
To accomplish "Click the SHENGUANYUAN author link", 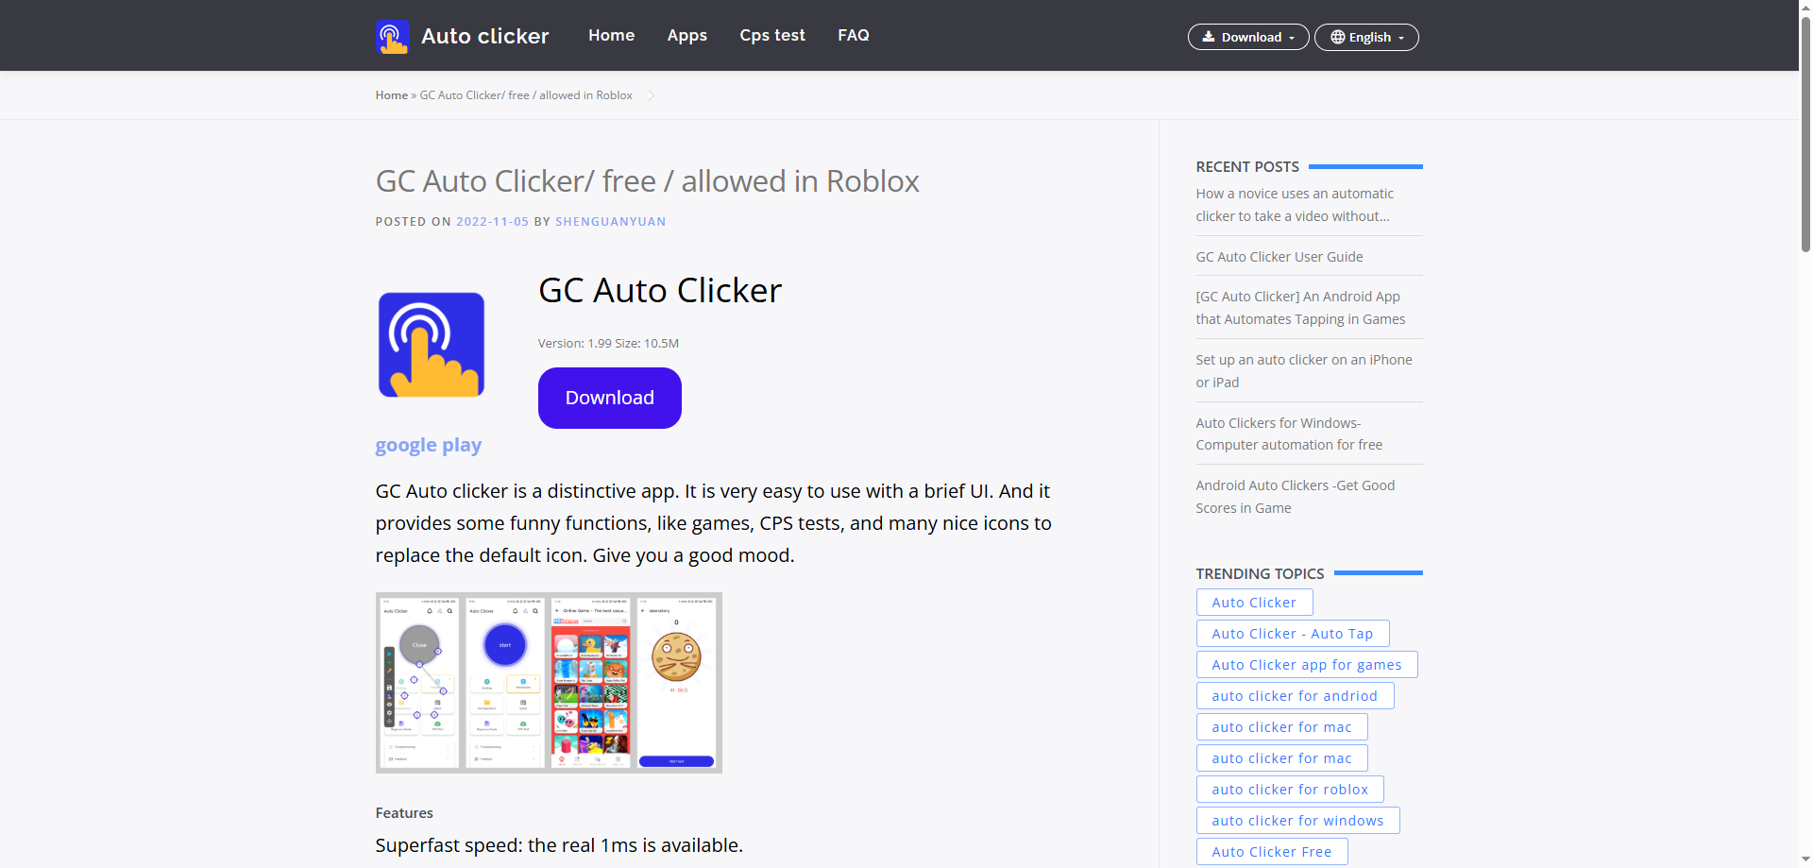I will click(610, 221).
